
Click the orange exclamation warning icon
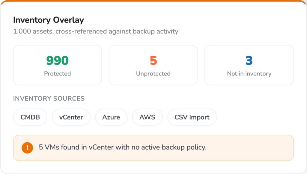pos(27,148)
